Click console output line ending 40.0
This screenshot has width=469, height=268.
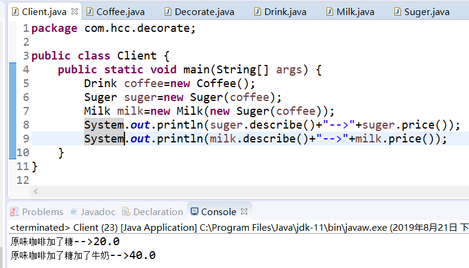pos(83,255)
